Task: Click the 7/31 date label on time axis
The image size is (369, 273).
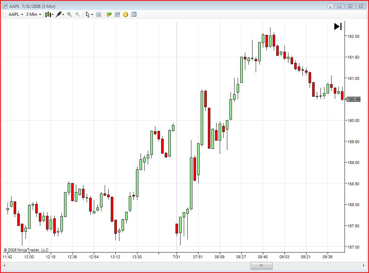Action: [x=176, y=257]
